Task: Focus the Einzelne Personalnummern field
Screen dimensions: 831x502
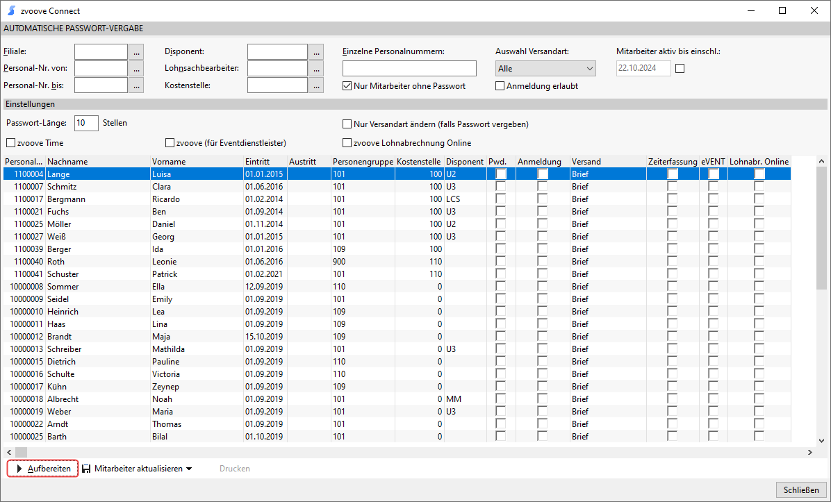Action: [410, 68]
